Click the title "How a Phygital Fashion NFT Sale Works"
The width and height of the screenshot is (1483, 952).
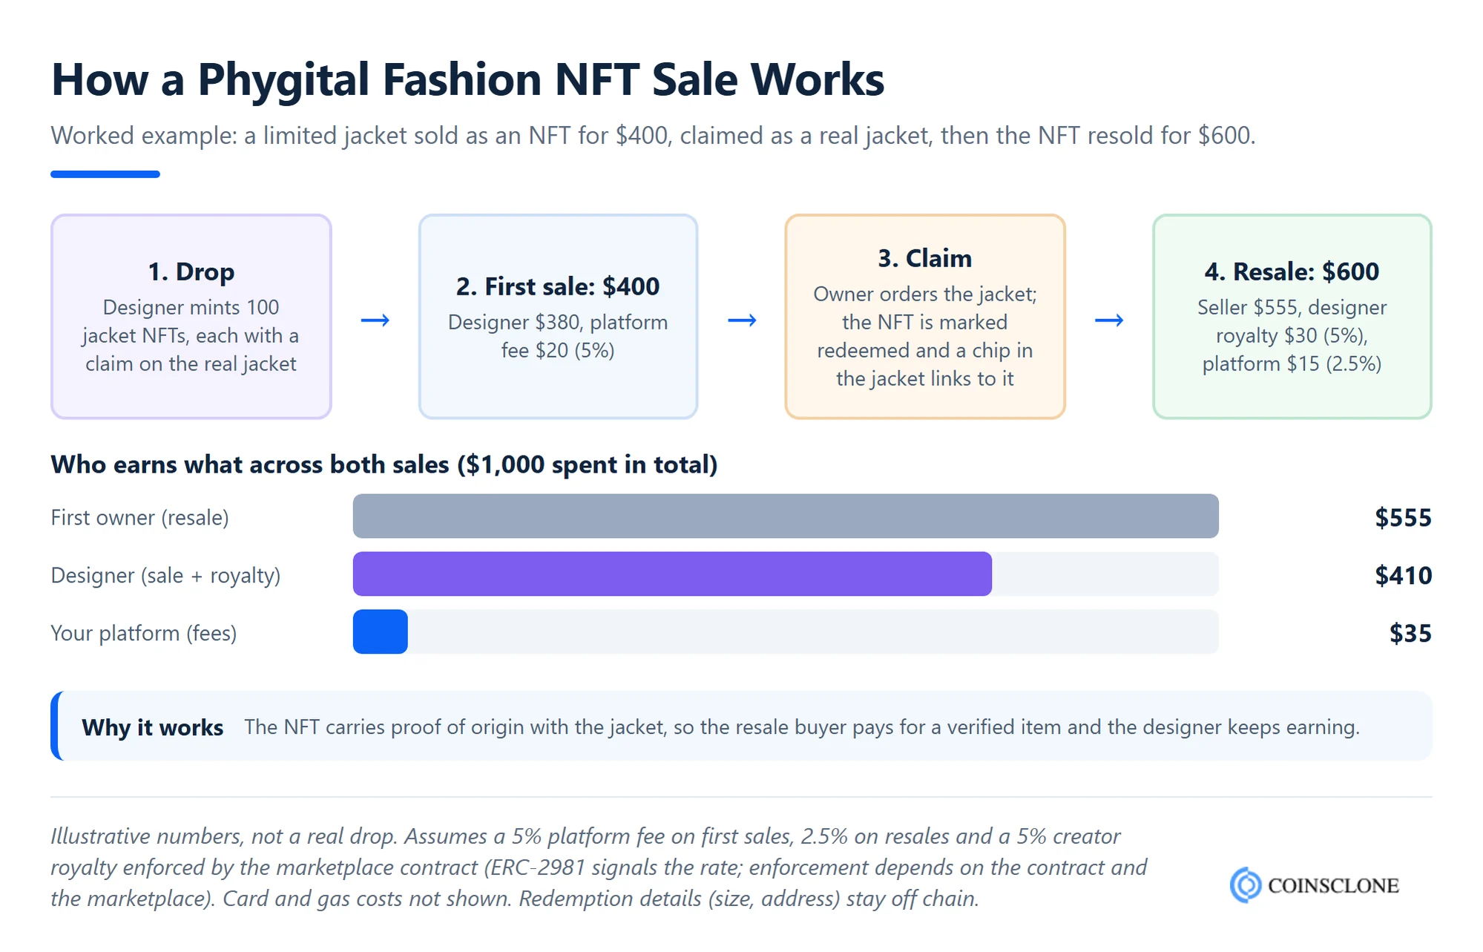point(467,79)
